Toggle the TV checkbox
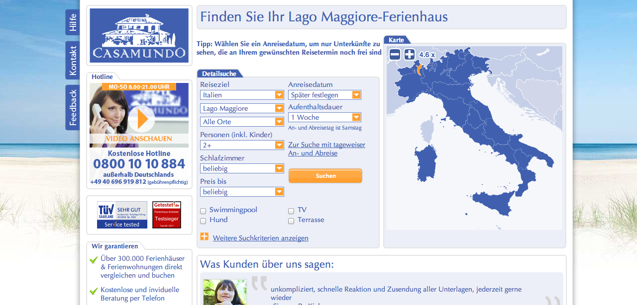The image size is (637, 305). tap(291, 211)
